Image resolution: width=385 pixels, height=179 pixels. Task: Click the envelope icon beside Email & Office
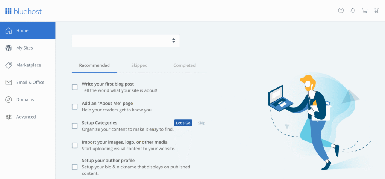pyautogui.click(x=9, y=83)
